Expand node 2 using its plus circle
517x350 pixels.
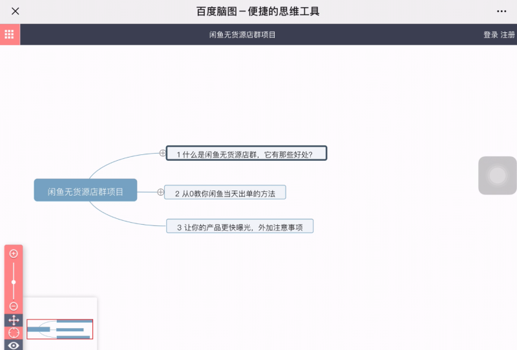(160, 192)
